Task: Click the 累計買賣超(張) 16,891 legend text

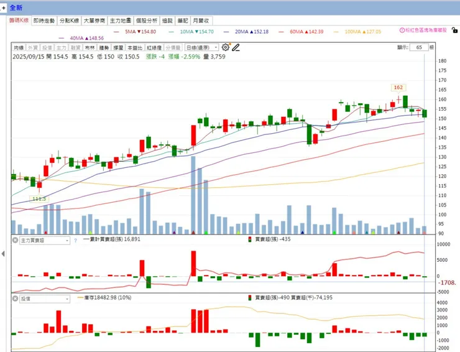Action: (x=112, y=239)
